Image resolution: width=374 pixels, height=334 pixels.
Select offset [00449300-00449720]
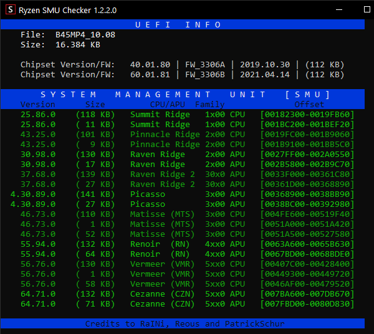(307, 274)
